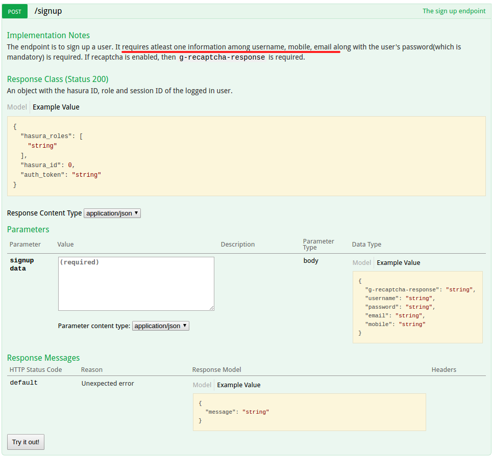This screenshot has width=492, height=458.
Task: Click 'The sign up endpoint' summary link
Action: [x=454, y=11]
